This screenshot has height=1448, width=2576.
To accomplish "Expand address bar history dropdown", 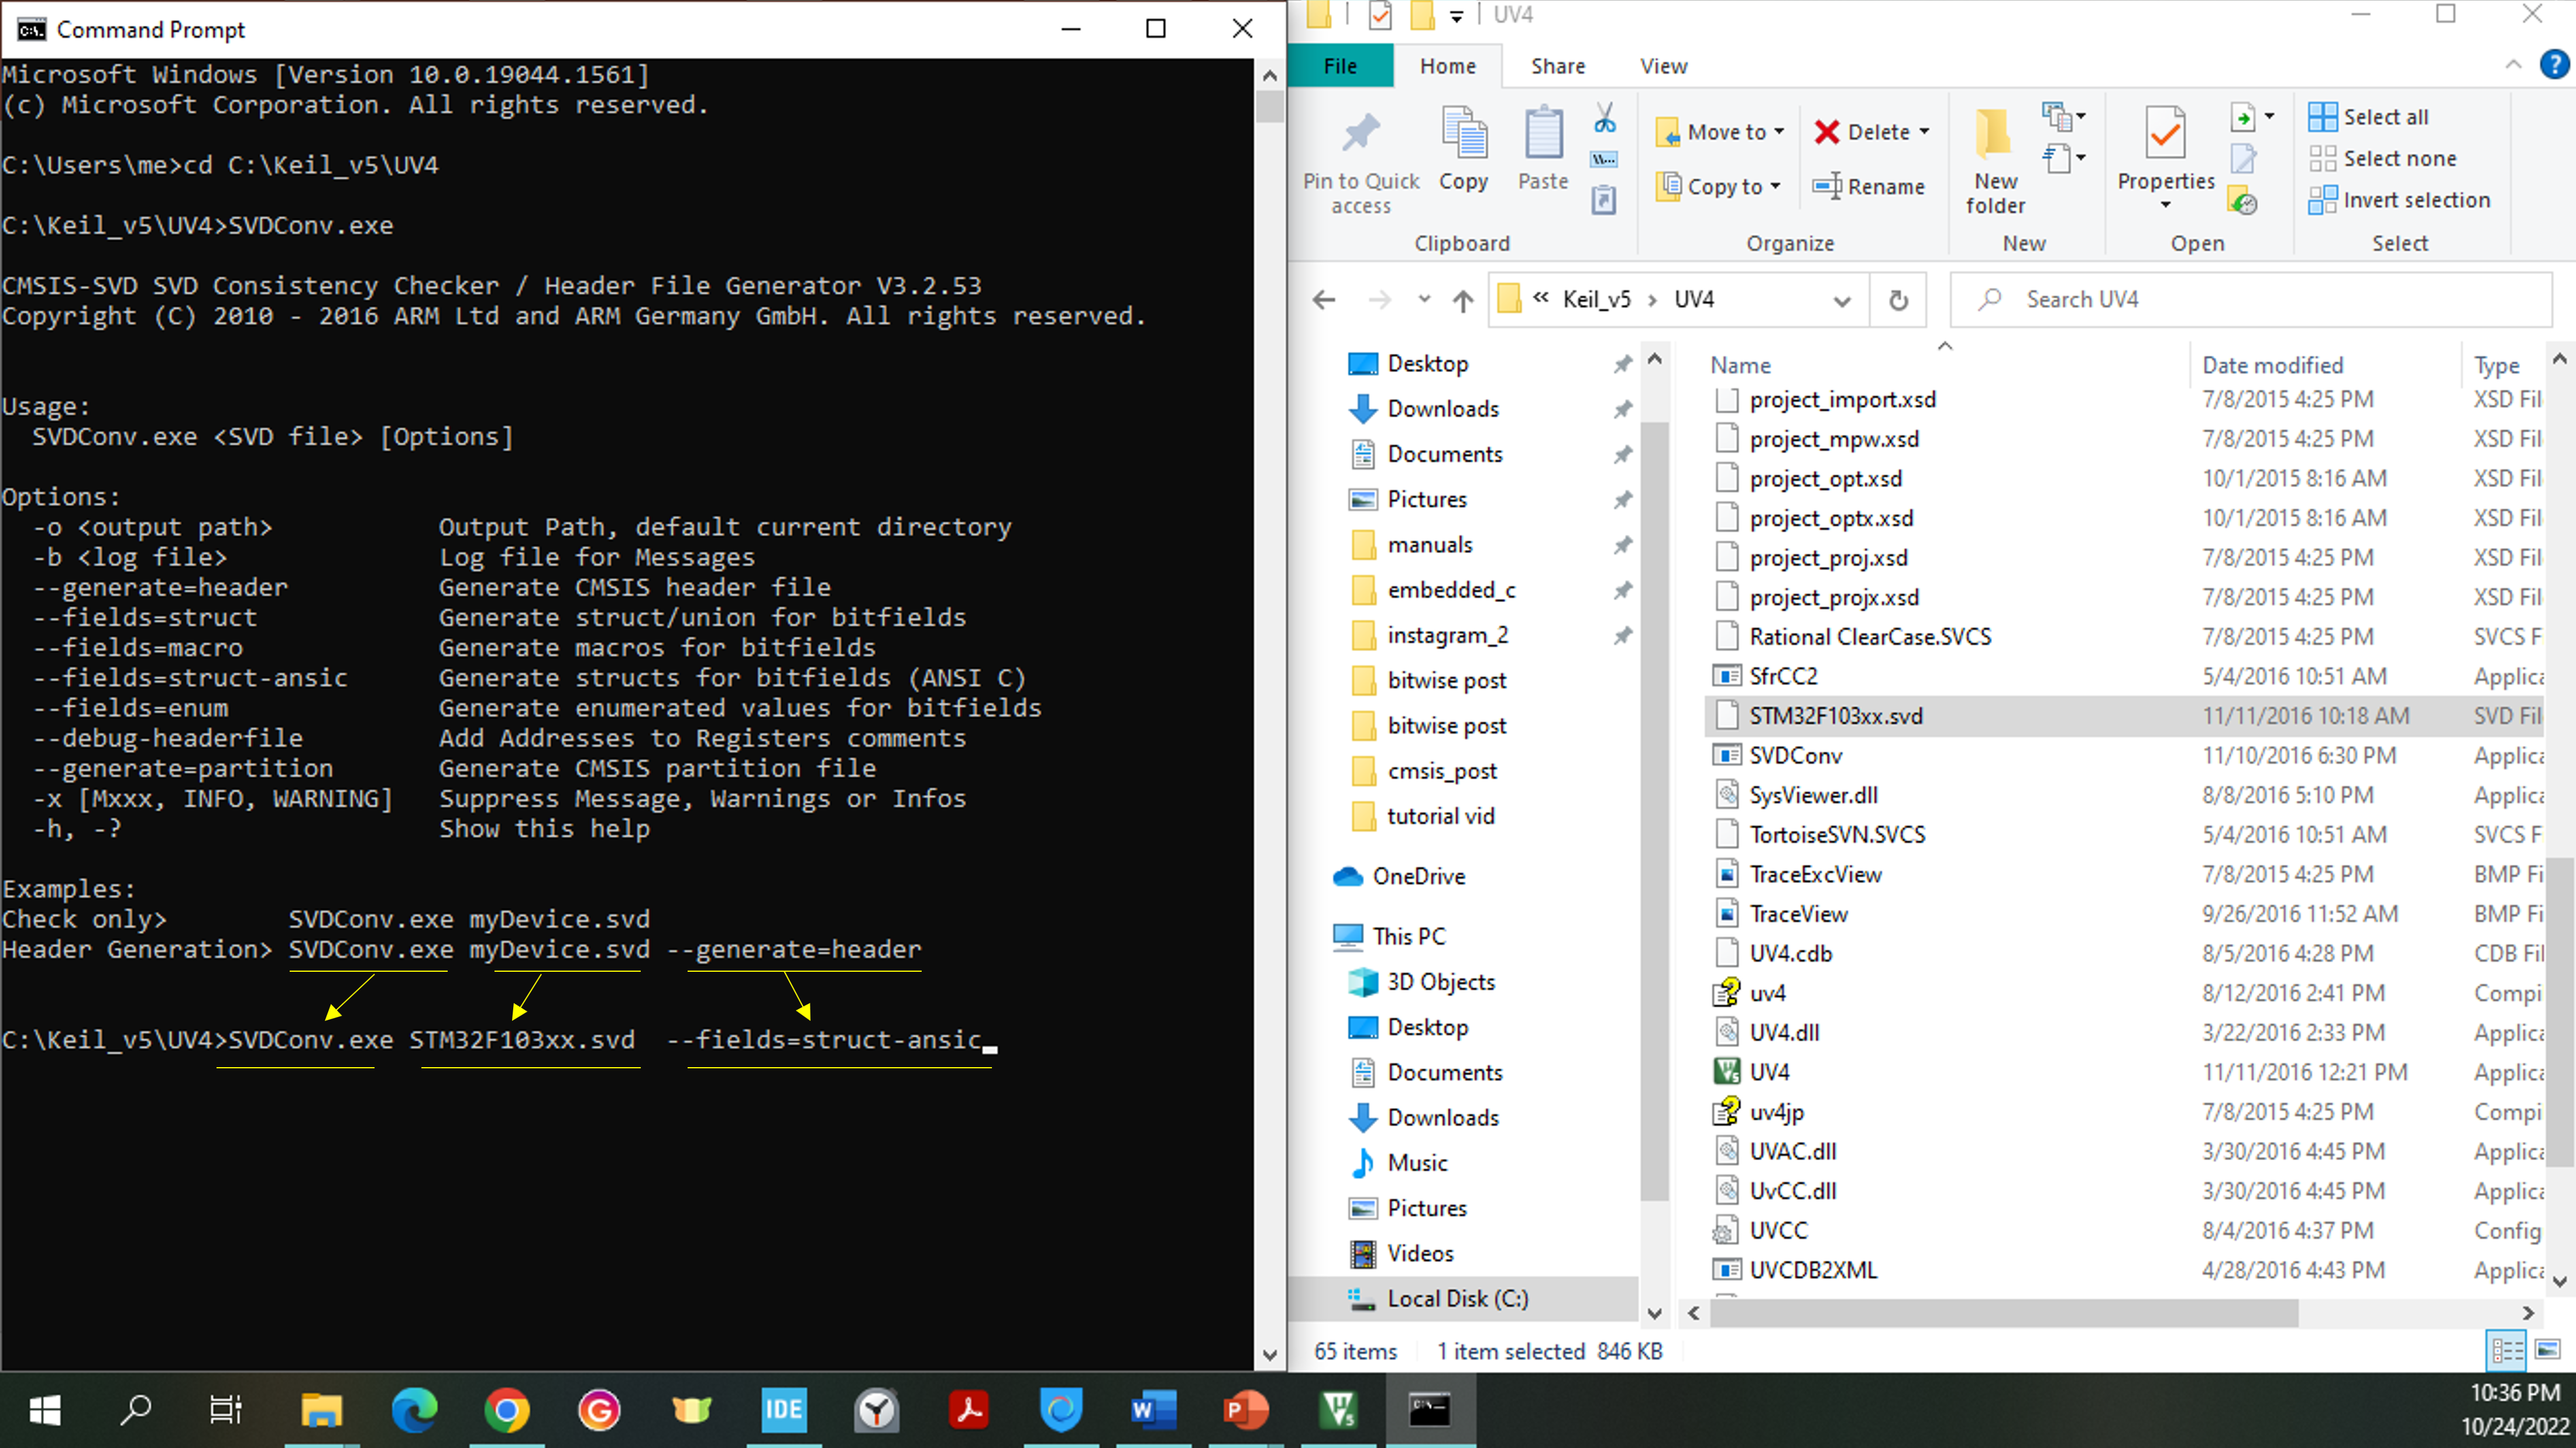I will pos(1842,300).
